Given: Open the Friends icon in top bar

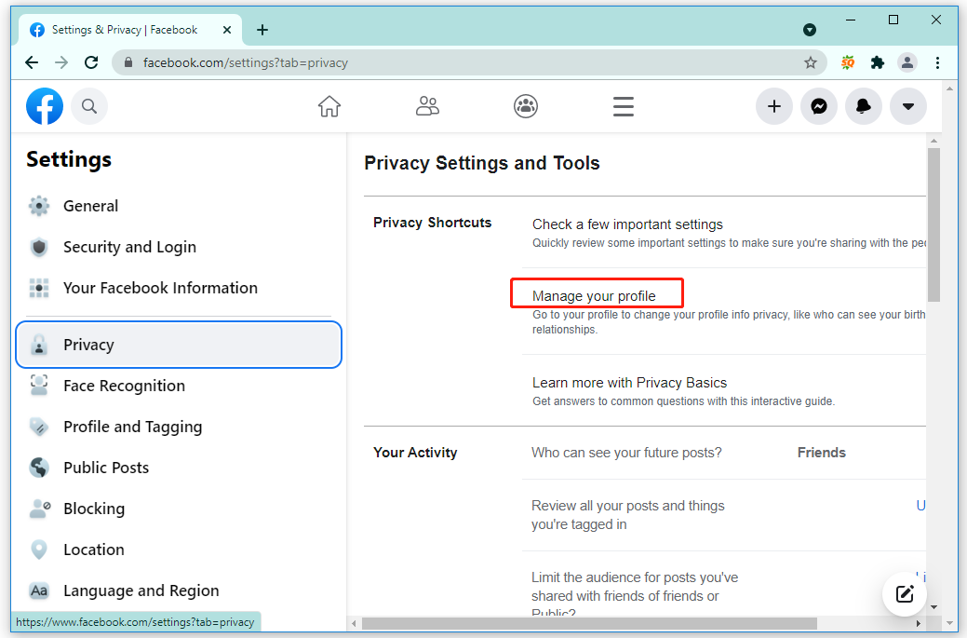Looking at the screenshot, I should (x=427, y=107).
